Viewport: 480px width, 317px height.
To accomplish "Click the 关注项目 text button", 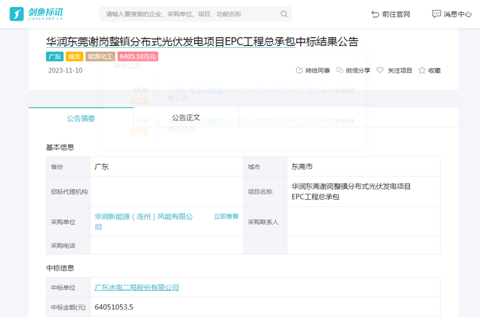I will click(400, 71).
